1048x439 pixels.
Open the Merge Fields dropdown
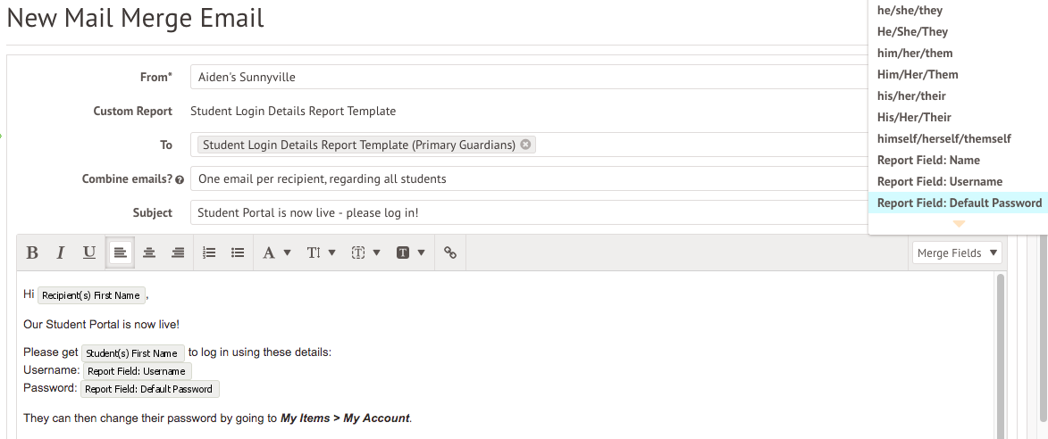pos(957,253)
